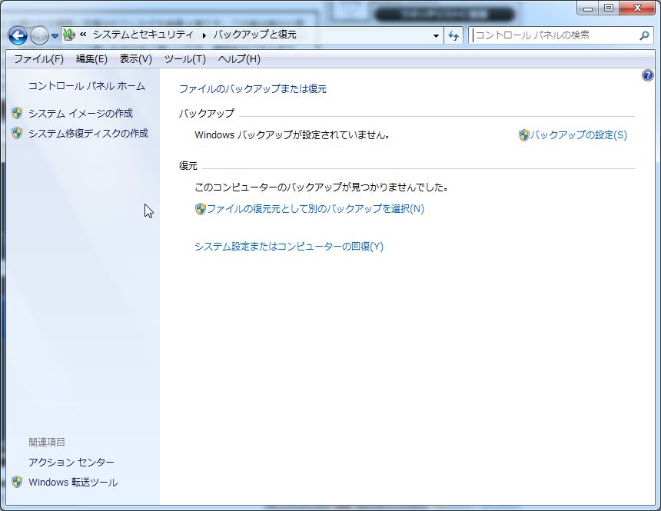
Task: Click バックアップと復元 breadcrumb
Action: pyautogui.click(x=254, y=35)
